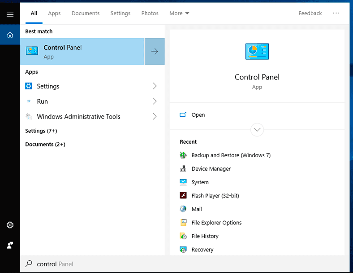This screenshot has width=353, height=273.
Task: Click the Open launch icon
Action: (x=183, y=114)
